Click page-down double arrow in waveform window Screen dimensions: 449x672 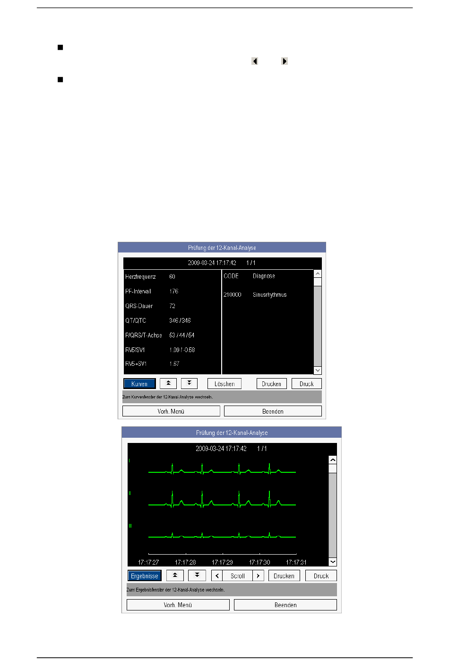[197, 575]
